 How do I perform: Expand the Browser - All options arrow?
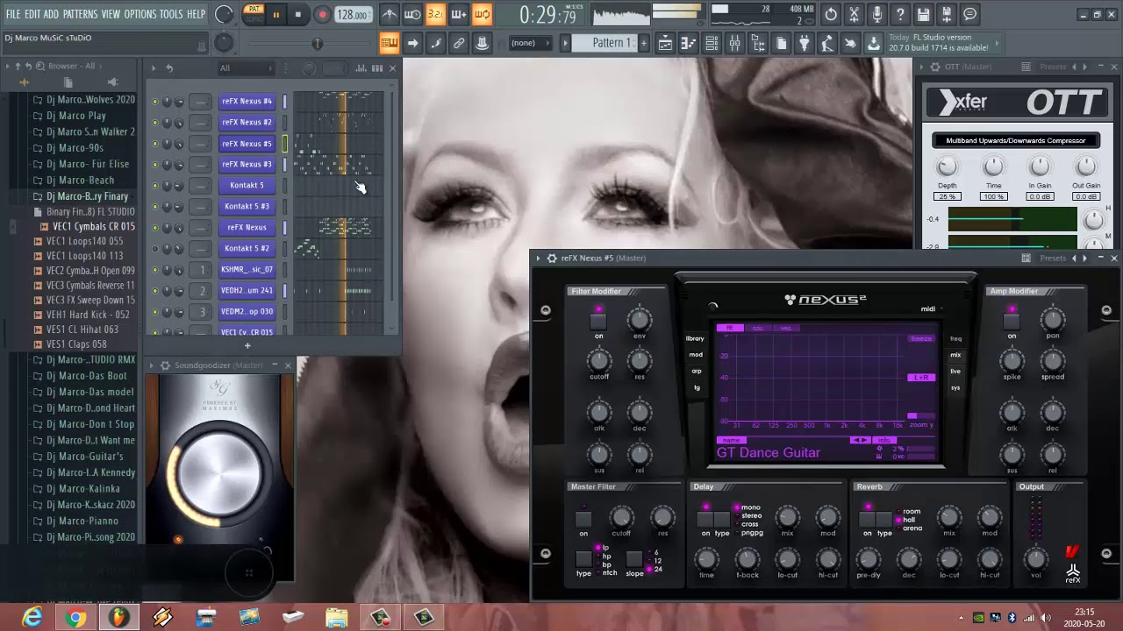pyautogui.click(x=6, y=66)
